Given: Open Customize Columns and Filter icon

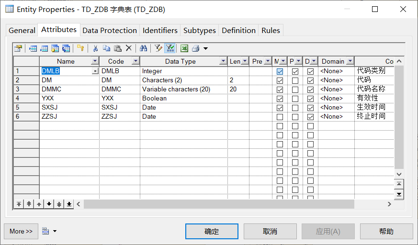Looking at the screenshot, I should coord(158,48).
